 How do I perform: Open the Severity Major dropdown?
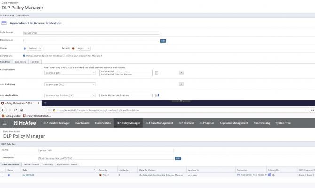(x=83, y=48)
